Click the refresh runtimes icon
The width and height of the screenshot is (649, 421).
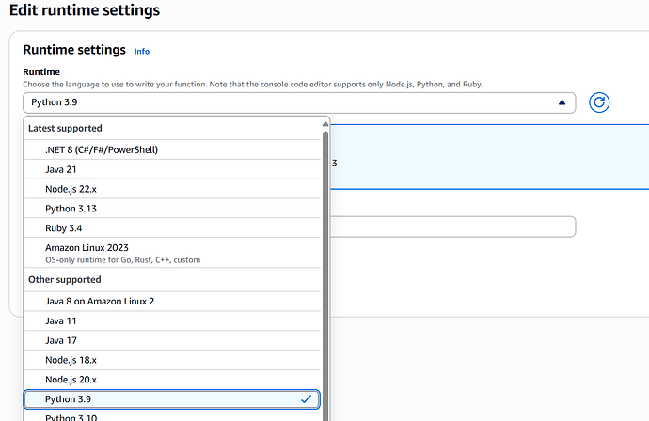[599, 102]
